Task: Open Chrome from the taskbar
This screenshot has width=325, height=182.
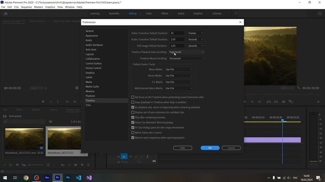Action: (x=26, y=177)
